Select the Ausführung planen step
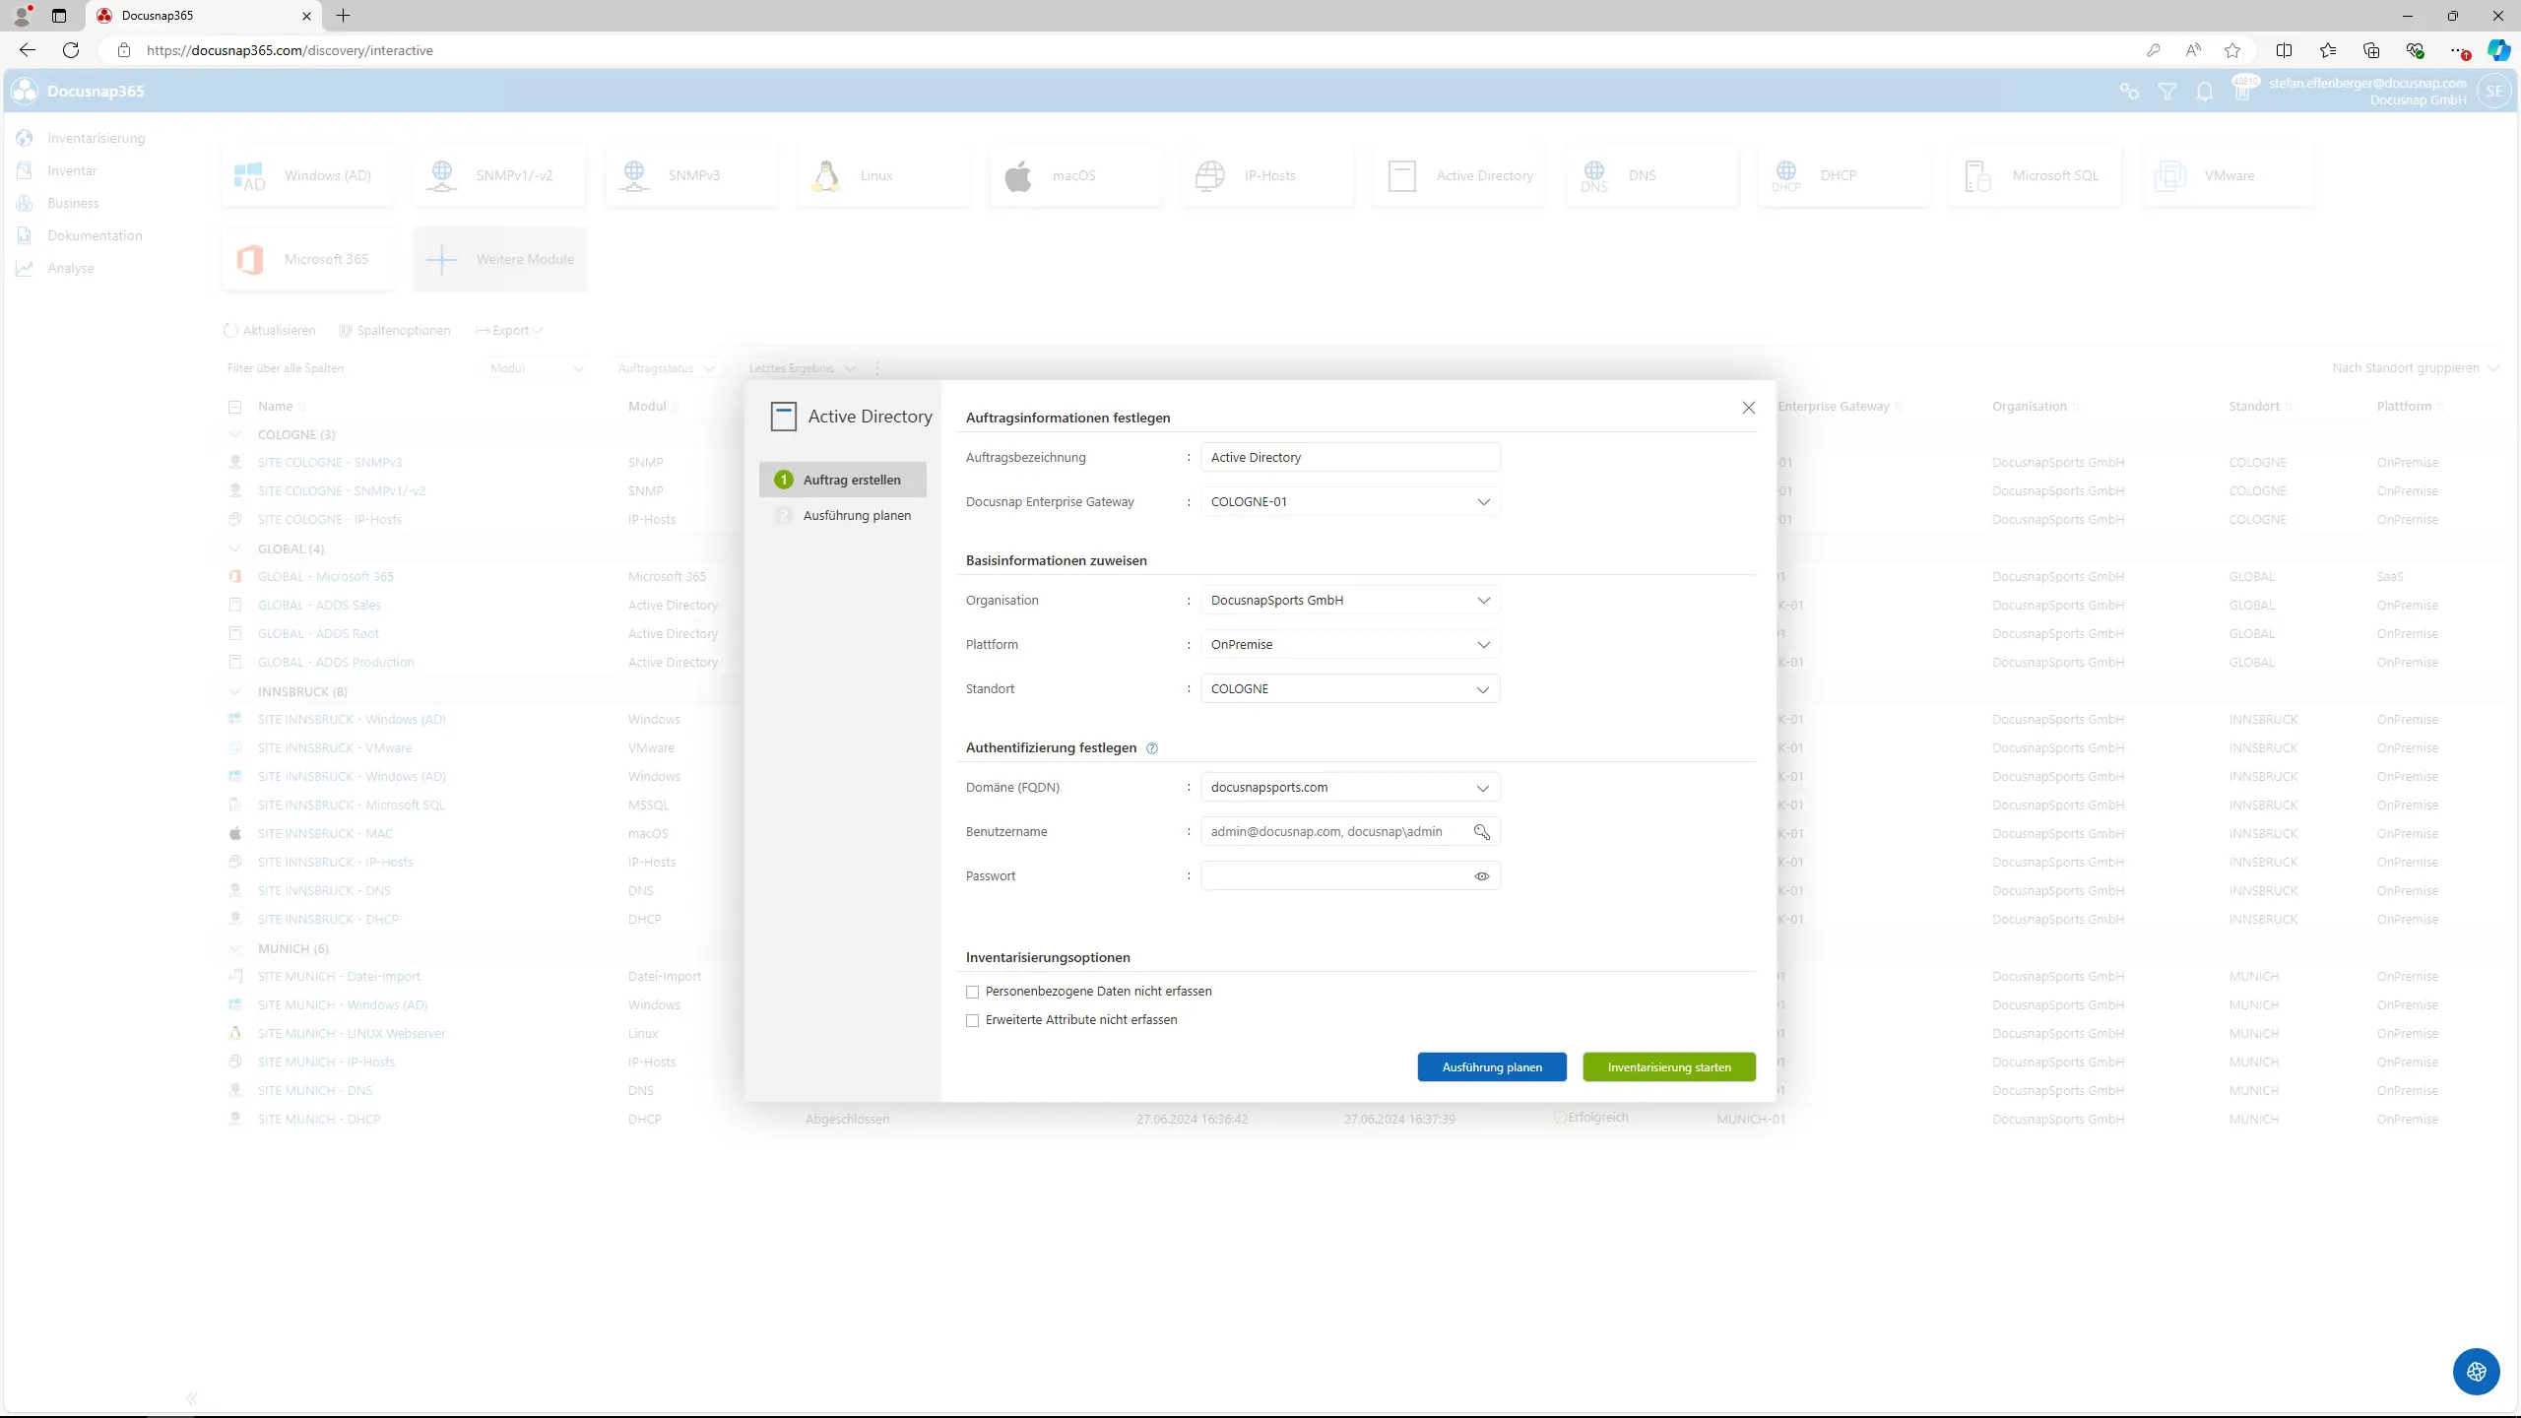Screen dimensions: 2521x1418 (843, 516)
